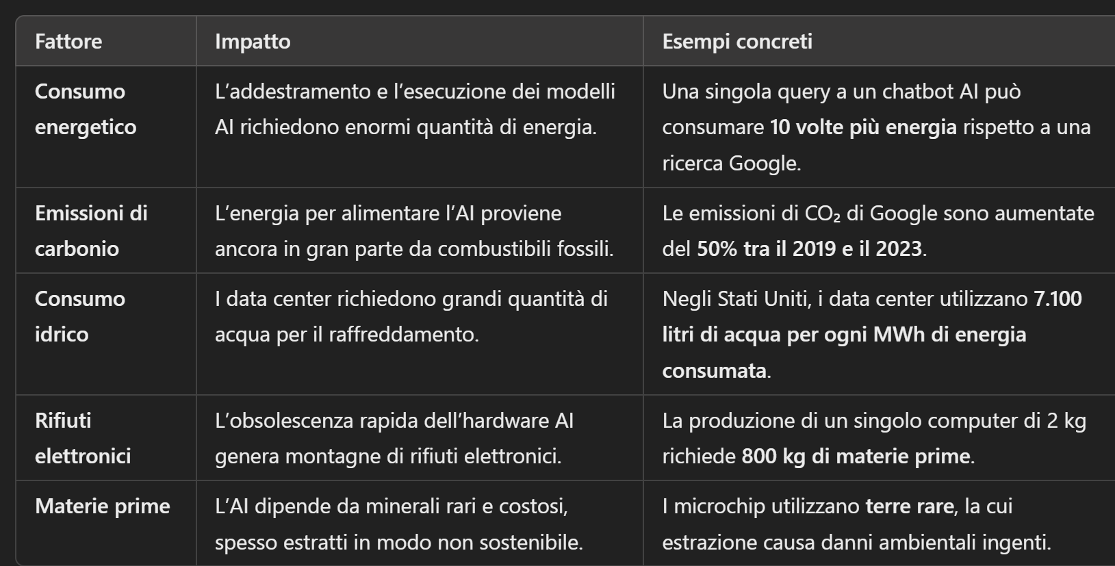Click the impact text about combustibili fossili

[414, 231]
